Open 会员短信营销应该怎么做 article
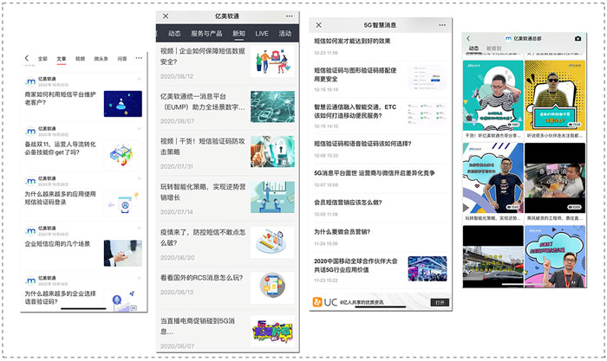The image size is (607, 361). click(x=348, y=203)
